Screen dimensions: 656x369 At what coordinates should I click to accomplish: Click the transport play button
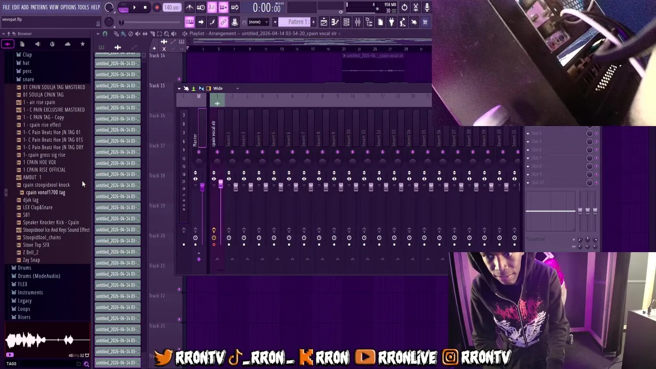click(x=135, y=7)
